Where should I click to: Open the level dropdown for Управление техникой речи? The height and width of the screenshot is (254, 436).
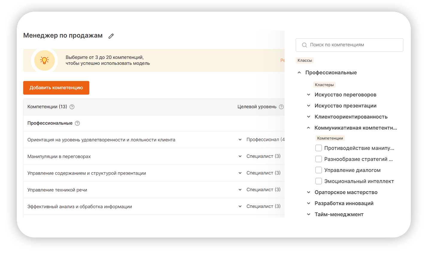(240, 190)
